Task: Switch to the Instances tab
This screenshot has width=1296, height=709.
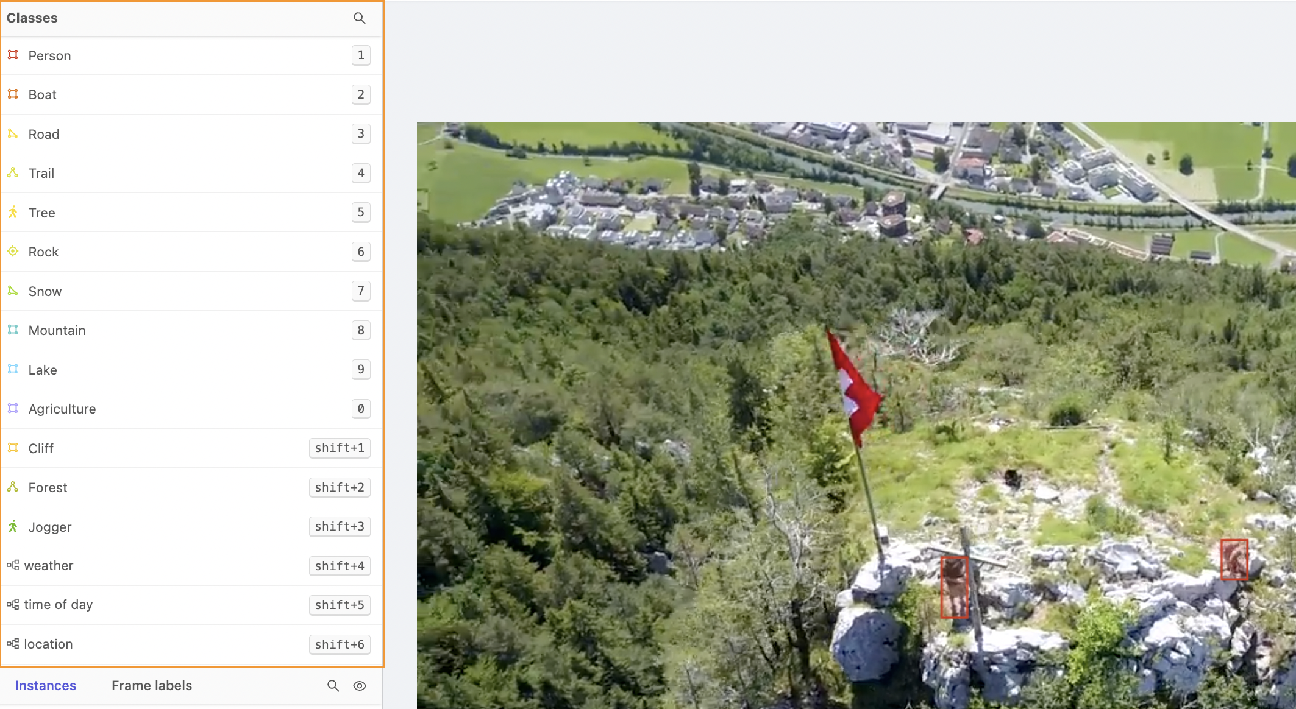Action: (46, 686)
